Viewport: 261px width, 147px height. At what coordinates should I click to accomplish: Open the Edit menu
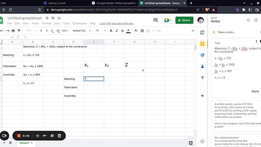(x=17, y=23)
